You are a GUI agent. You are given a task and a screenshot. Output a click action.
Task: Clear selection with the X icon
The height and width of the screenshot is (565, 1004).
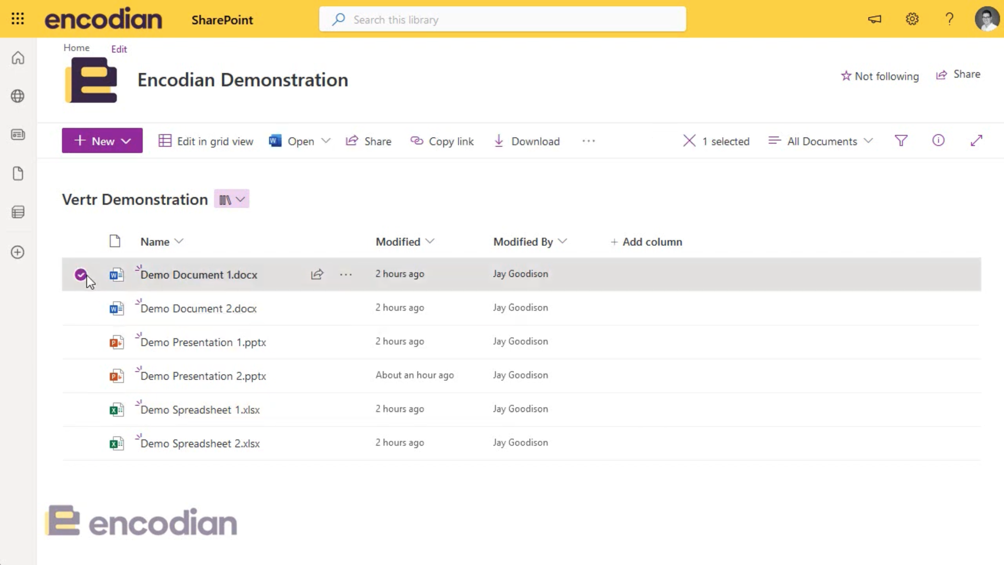click(689, 141)
